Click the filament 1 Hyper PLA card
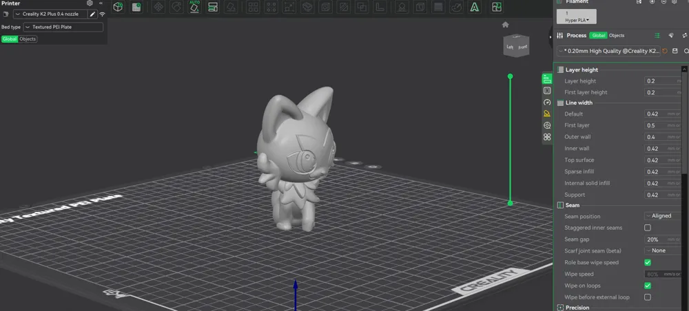 tap(577, 17)
